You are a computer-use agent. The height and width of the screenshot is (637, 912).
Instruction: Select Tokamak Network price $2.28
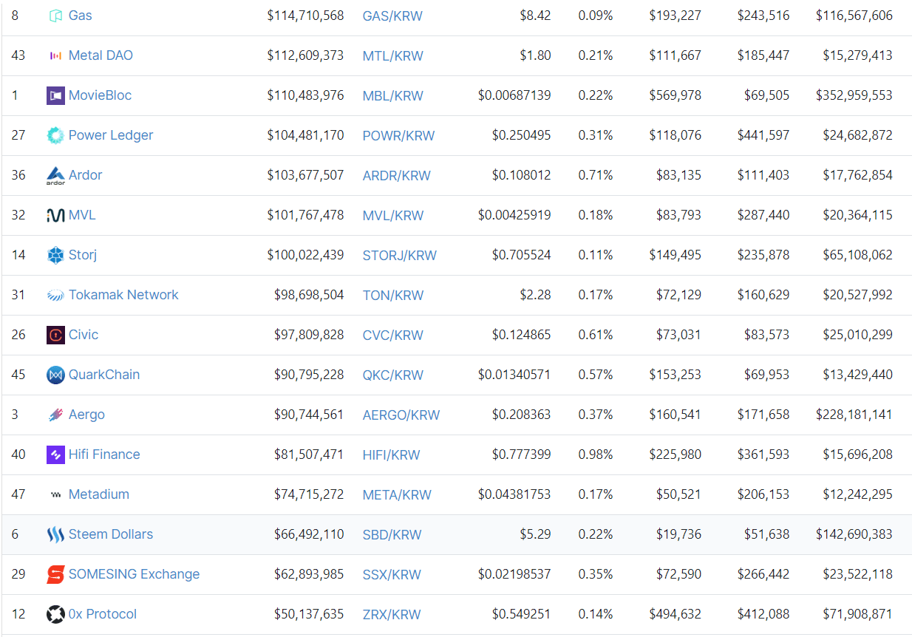point(535,295)
